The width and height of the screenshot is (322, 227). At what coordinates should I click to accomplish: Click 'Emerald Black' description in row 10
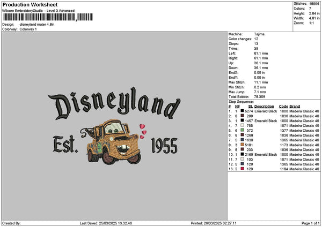266,155
